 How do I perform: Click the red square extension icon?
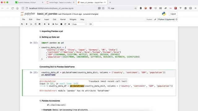point(175,8)
